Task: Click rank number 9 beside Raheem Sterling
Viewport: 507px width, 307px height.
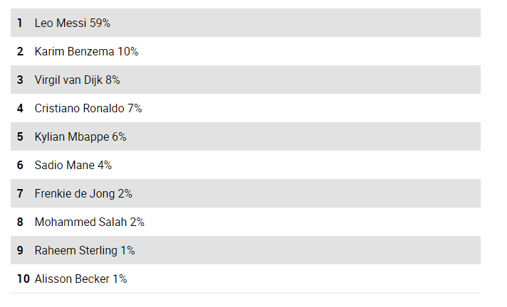Action: [x=20, y=251]
